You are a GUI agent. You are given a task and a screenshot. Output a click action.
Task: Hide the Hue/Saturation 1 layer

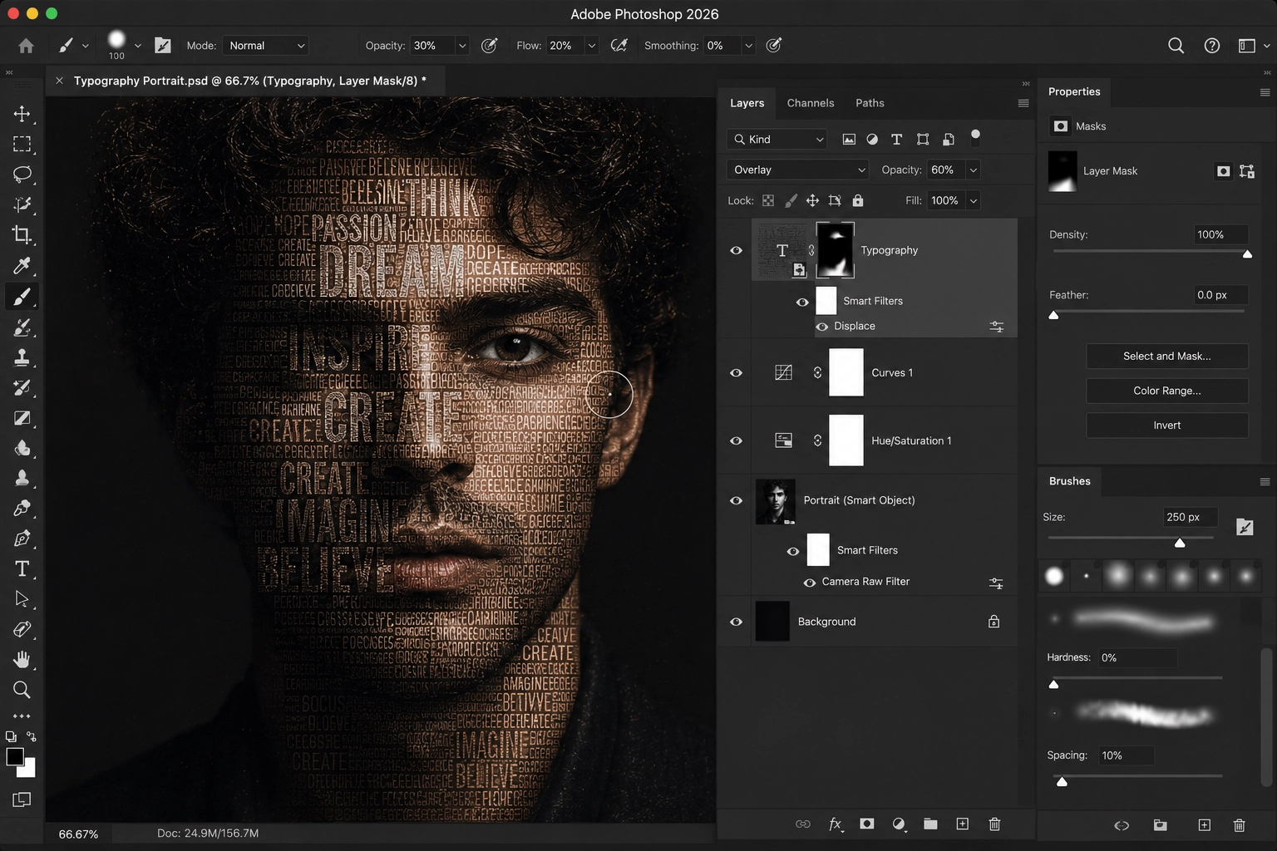click(736, 441)
